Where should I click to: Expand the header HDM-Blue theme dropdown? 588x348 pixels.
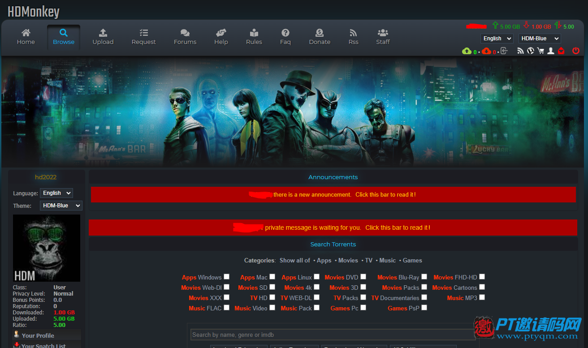[540, 39]
